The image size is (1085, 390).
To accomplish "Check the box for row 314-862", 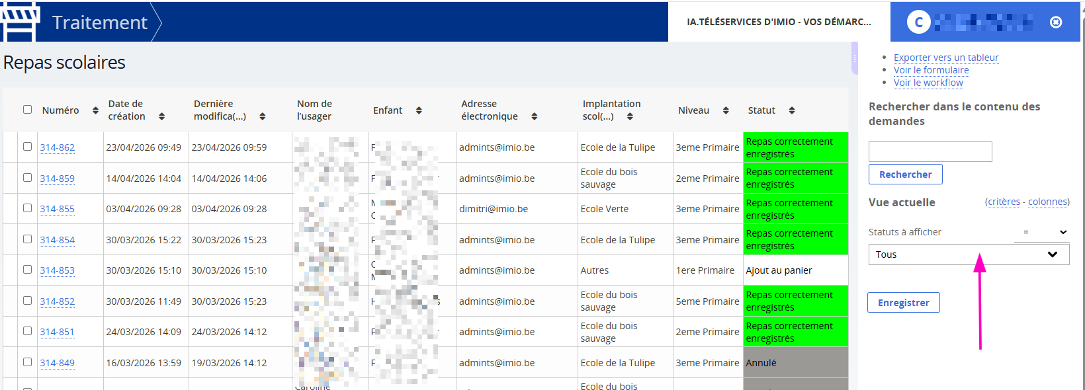I will 27,147.
